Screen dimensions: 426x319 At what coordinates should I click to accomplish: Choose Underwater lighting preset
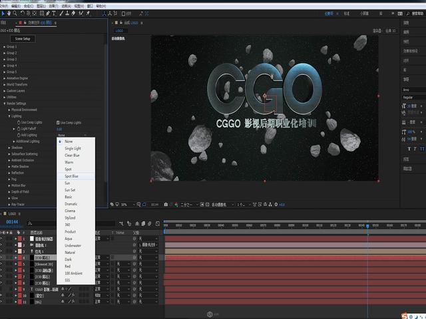[76, 246]
